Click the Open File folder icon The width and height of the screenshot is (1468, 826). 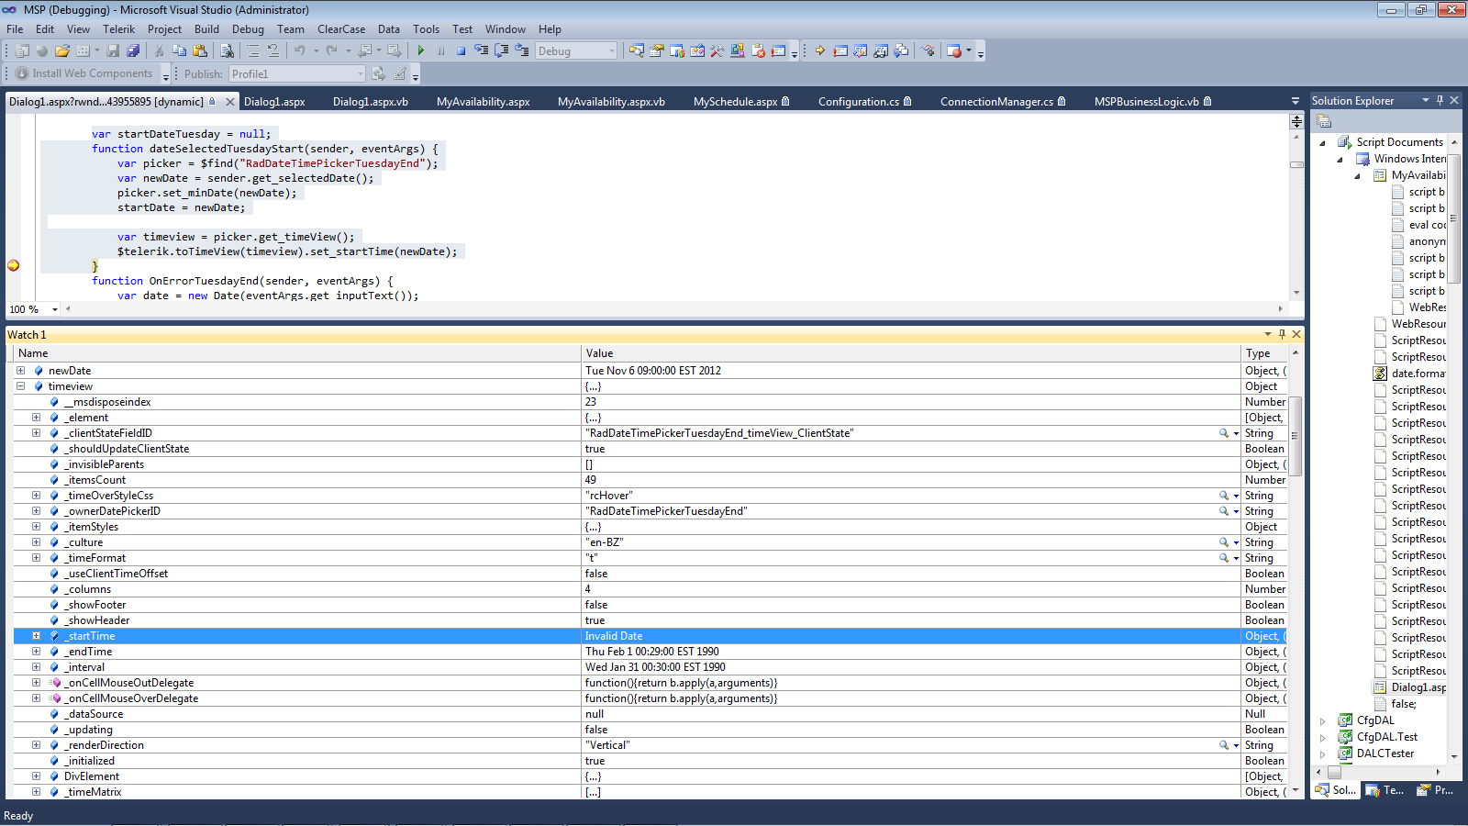click(x=61, y=51)
